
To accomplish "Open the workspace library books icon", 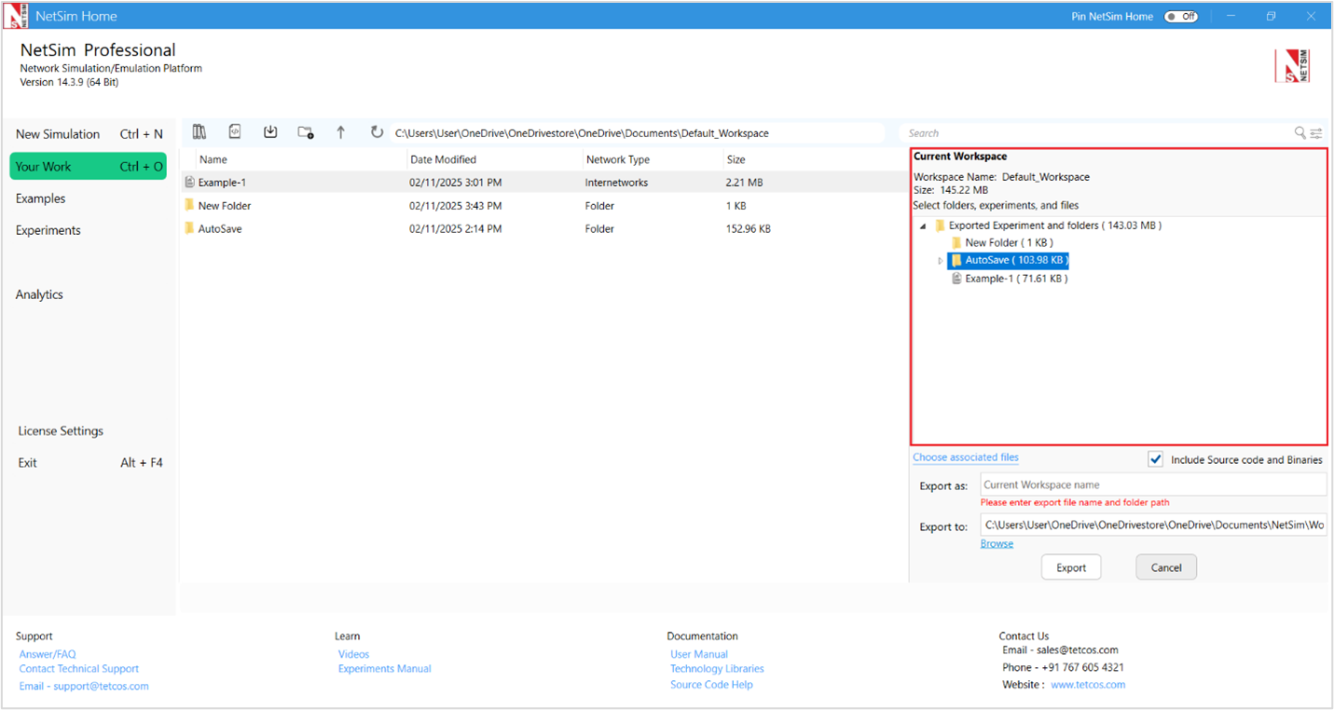I will (x=199, y=132).
